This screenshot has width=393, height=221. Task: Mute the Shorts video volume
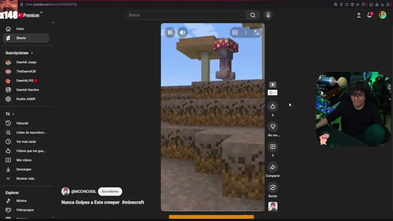click(183, 33)
